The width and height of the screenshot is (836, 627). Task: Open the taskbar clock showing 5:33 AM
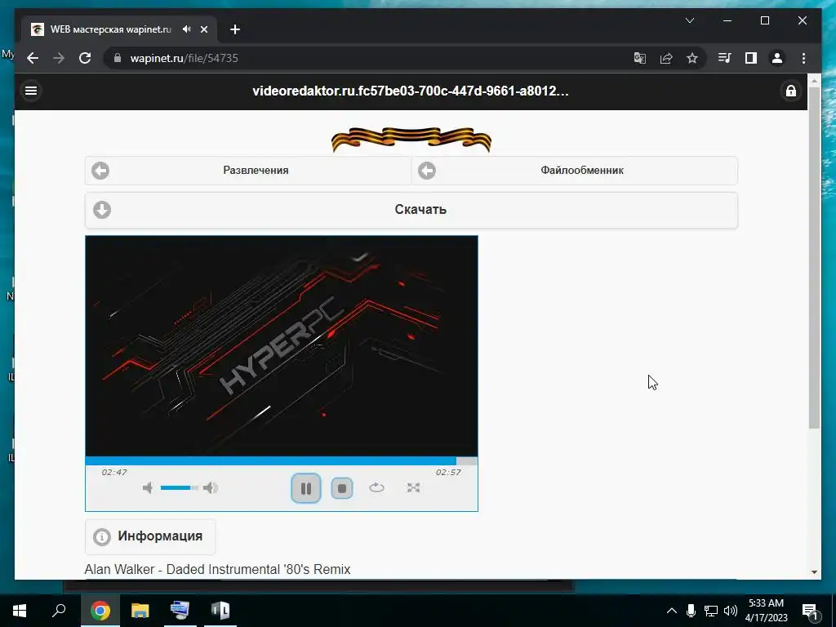click(x=766, y=611)
